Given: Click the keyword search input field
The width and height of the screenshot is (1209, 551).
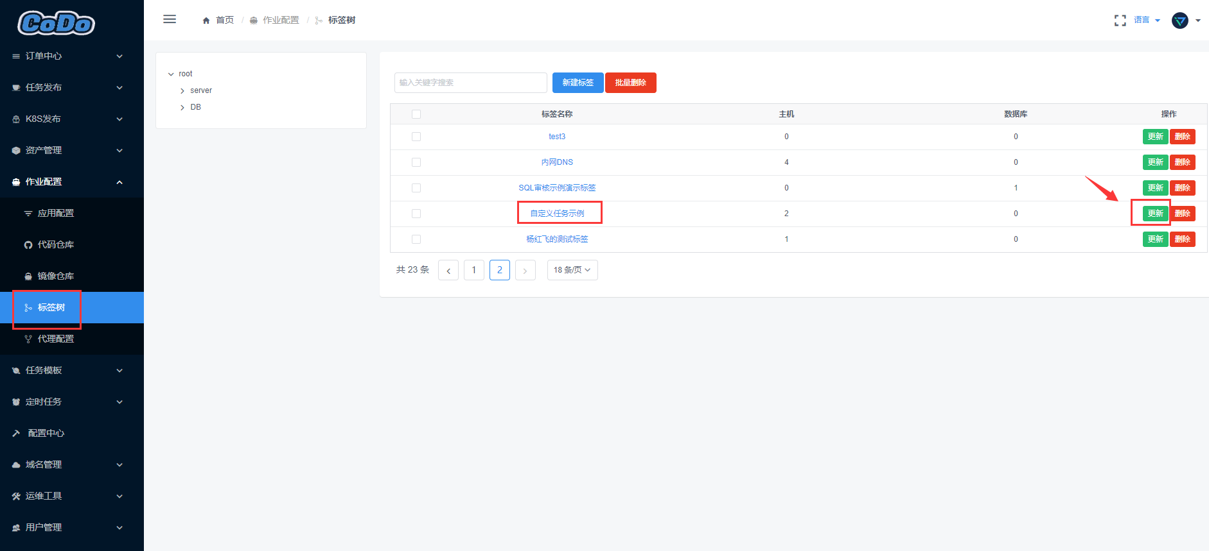Looking at the screenshot, I should 471,83.
